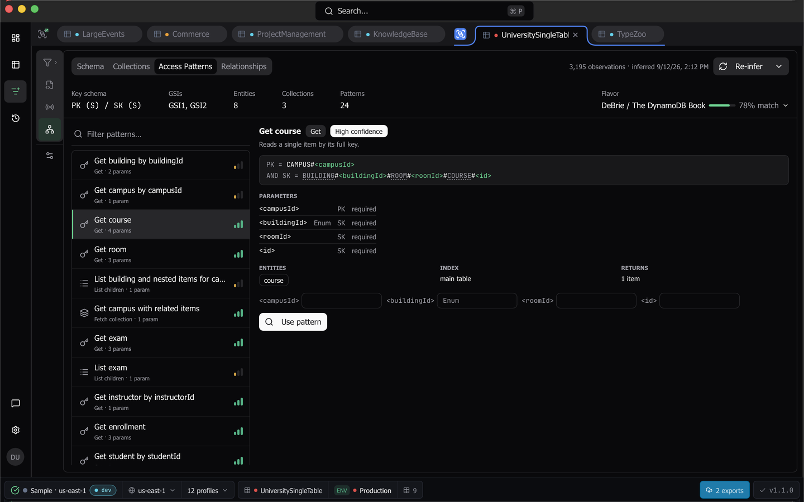Click the green check status icon in status bar

[15, 490]
